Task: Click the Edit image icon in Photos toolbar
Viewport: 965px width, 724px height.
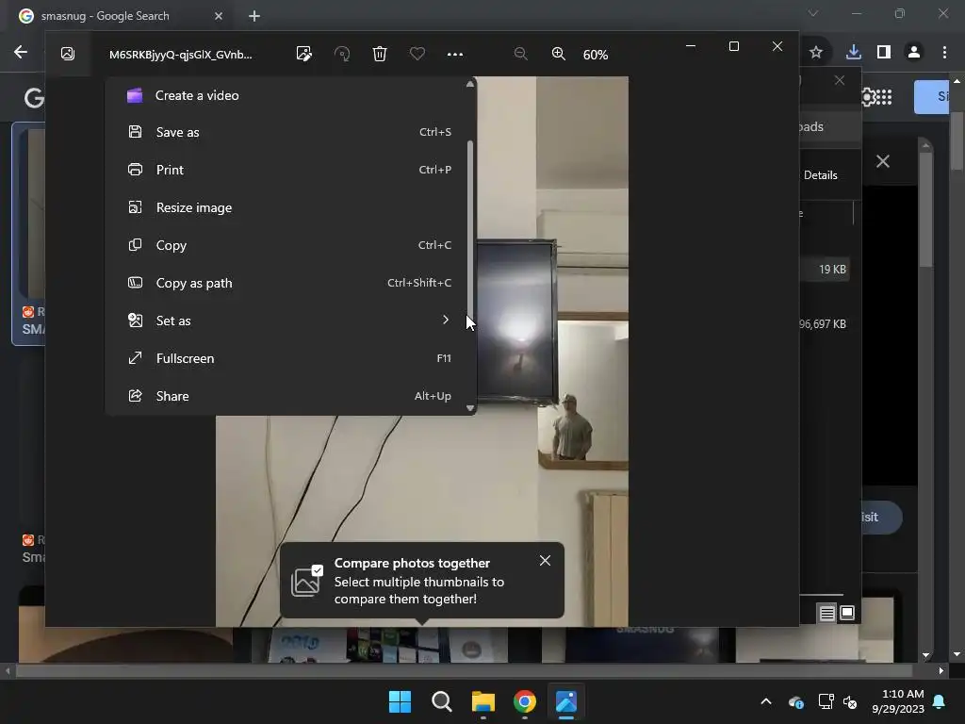Action: click(x=304, y=54)
